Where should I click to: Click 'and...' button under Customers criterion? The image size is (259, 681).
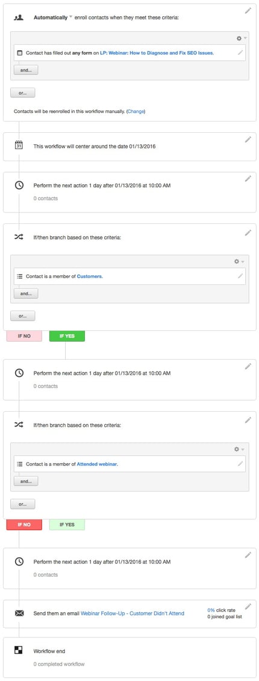point(26,293)
